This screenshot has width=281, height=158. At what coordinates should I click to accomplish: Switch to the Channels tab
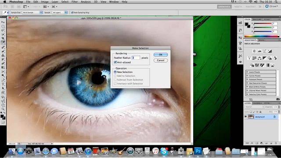[x=257, y=103]
